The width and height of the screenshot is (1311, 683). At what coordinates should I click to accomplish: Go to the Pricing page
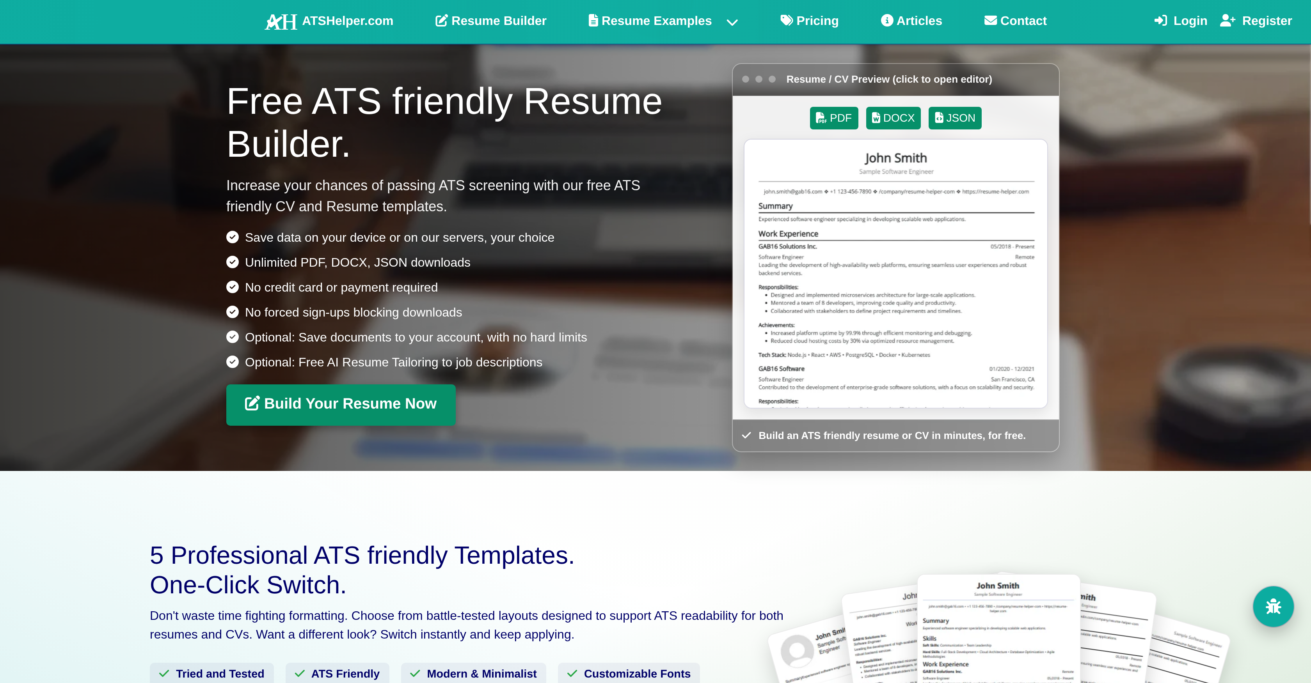point(809,21)
